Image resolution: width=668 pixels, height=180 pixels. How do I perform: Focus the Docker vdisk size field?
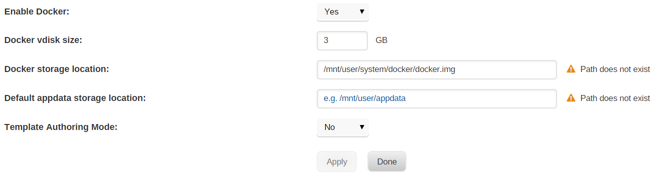342,40
